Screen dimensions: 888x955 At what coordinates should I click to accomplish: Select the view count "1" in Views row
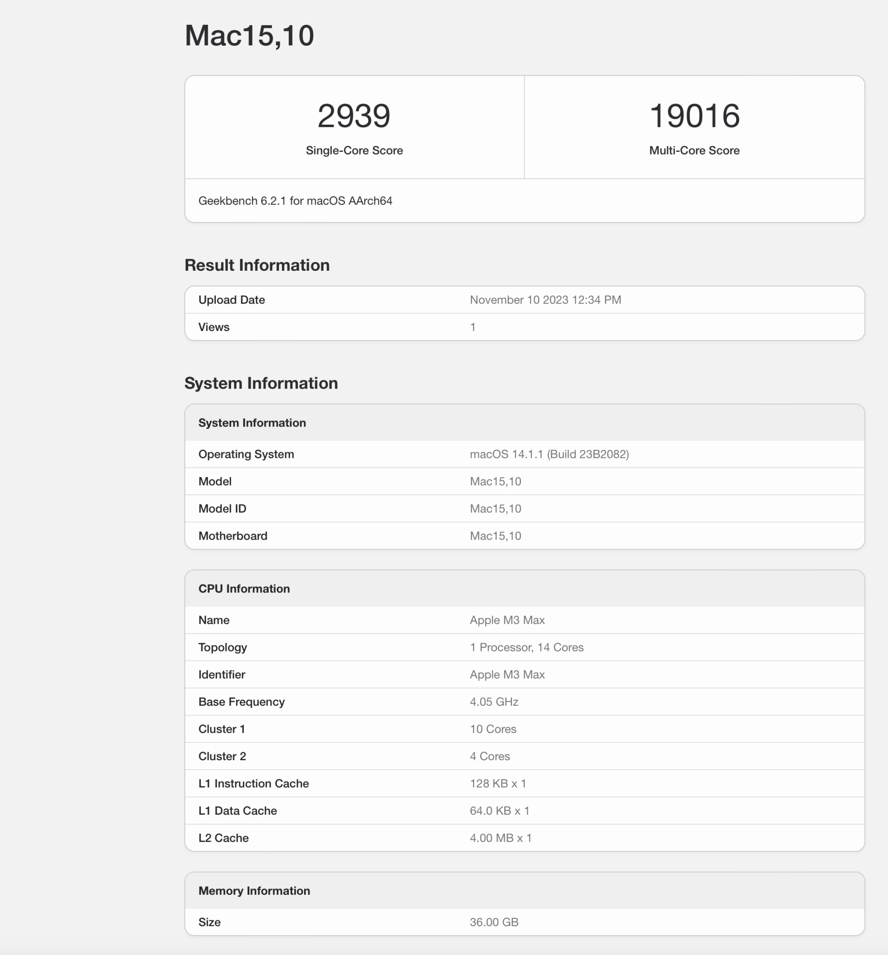pos(473,327)
